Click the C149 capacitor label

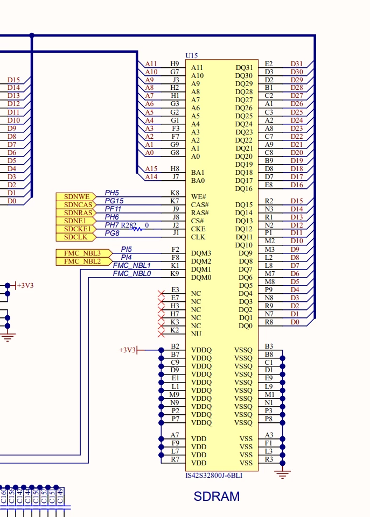coord(60,496)
